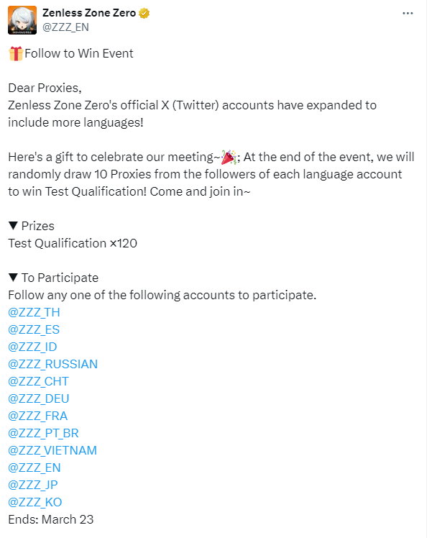
Task: Follow the @ZZZ_DEU mention link
Action: click(39, 398)
